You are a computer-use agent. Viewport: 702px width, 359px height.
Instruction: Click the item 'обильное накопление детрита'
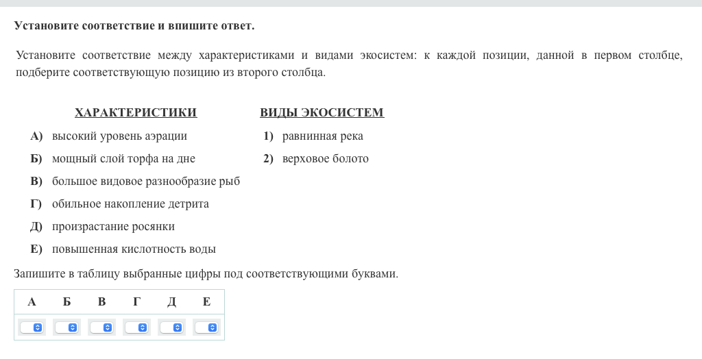coord(130,204)
